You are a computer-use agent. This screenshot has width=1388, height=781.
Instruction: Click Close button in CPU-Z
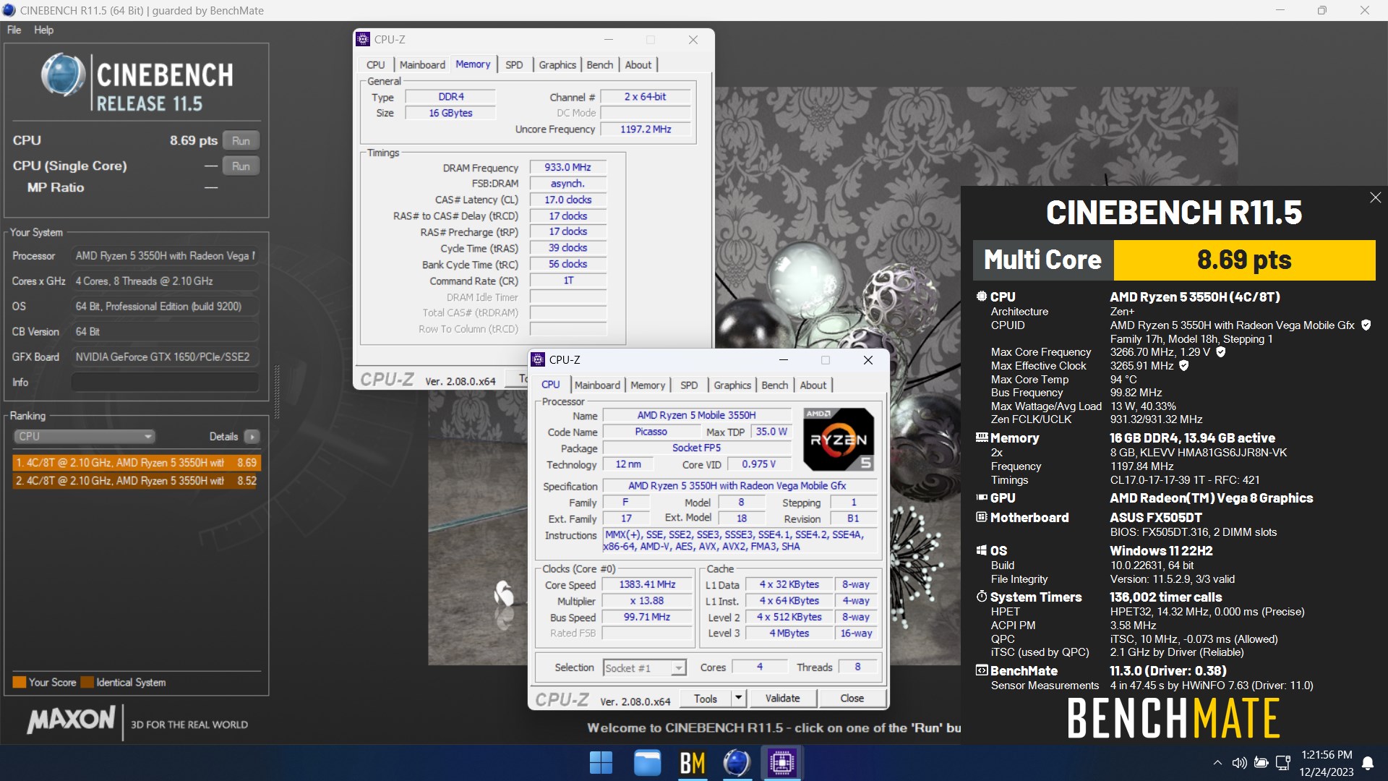852,699
